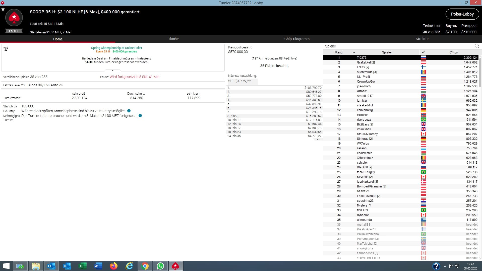The width and height of the screenshot is (482, 271).
Task: Click the Poker-Lobby button
Action: point(462,14)
